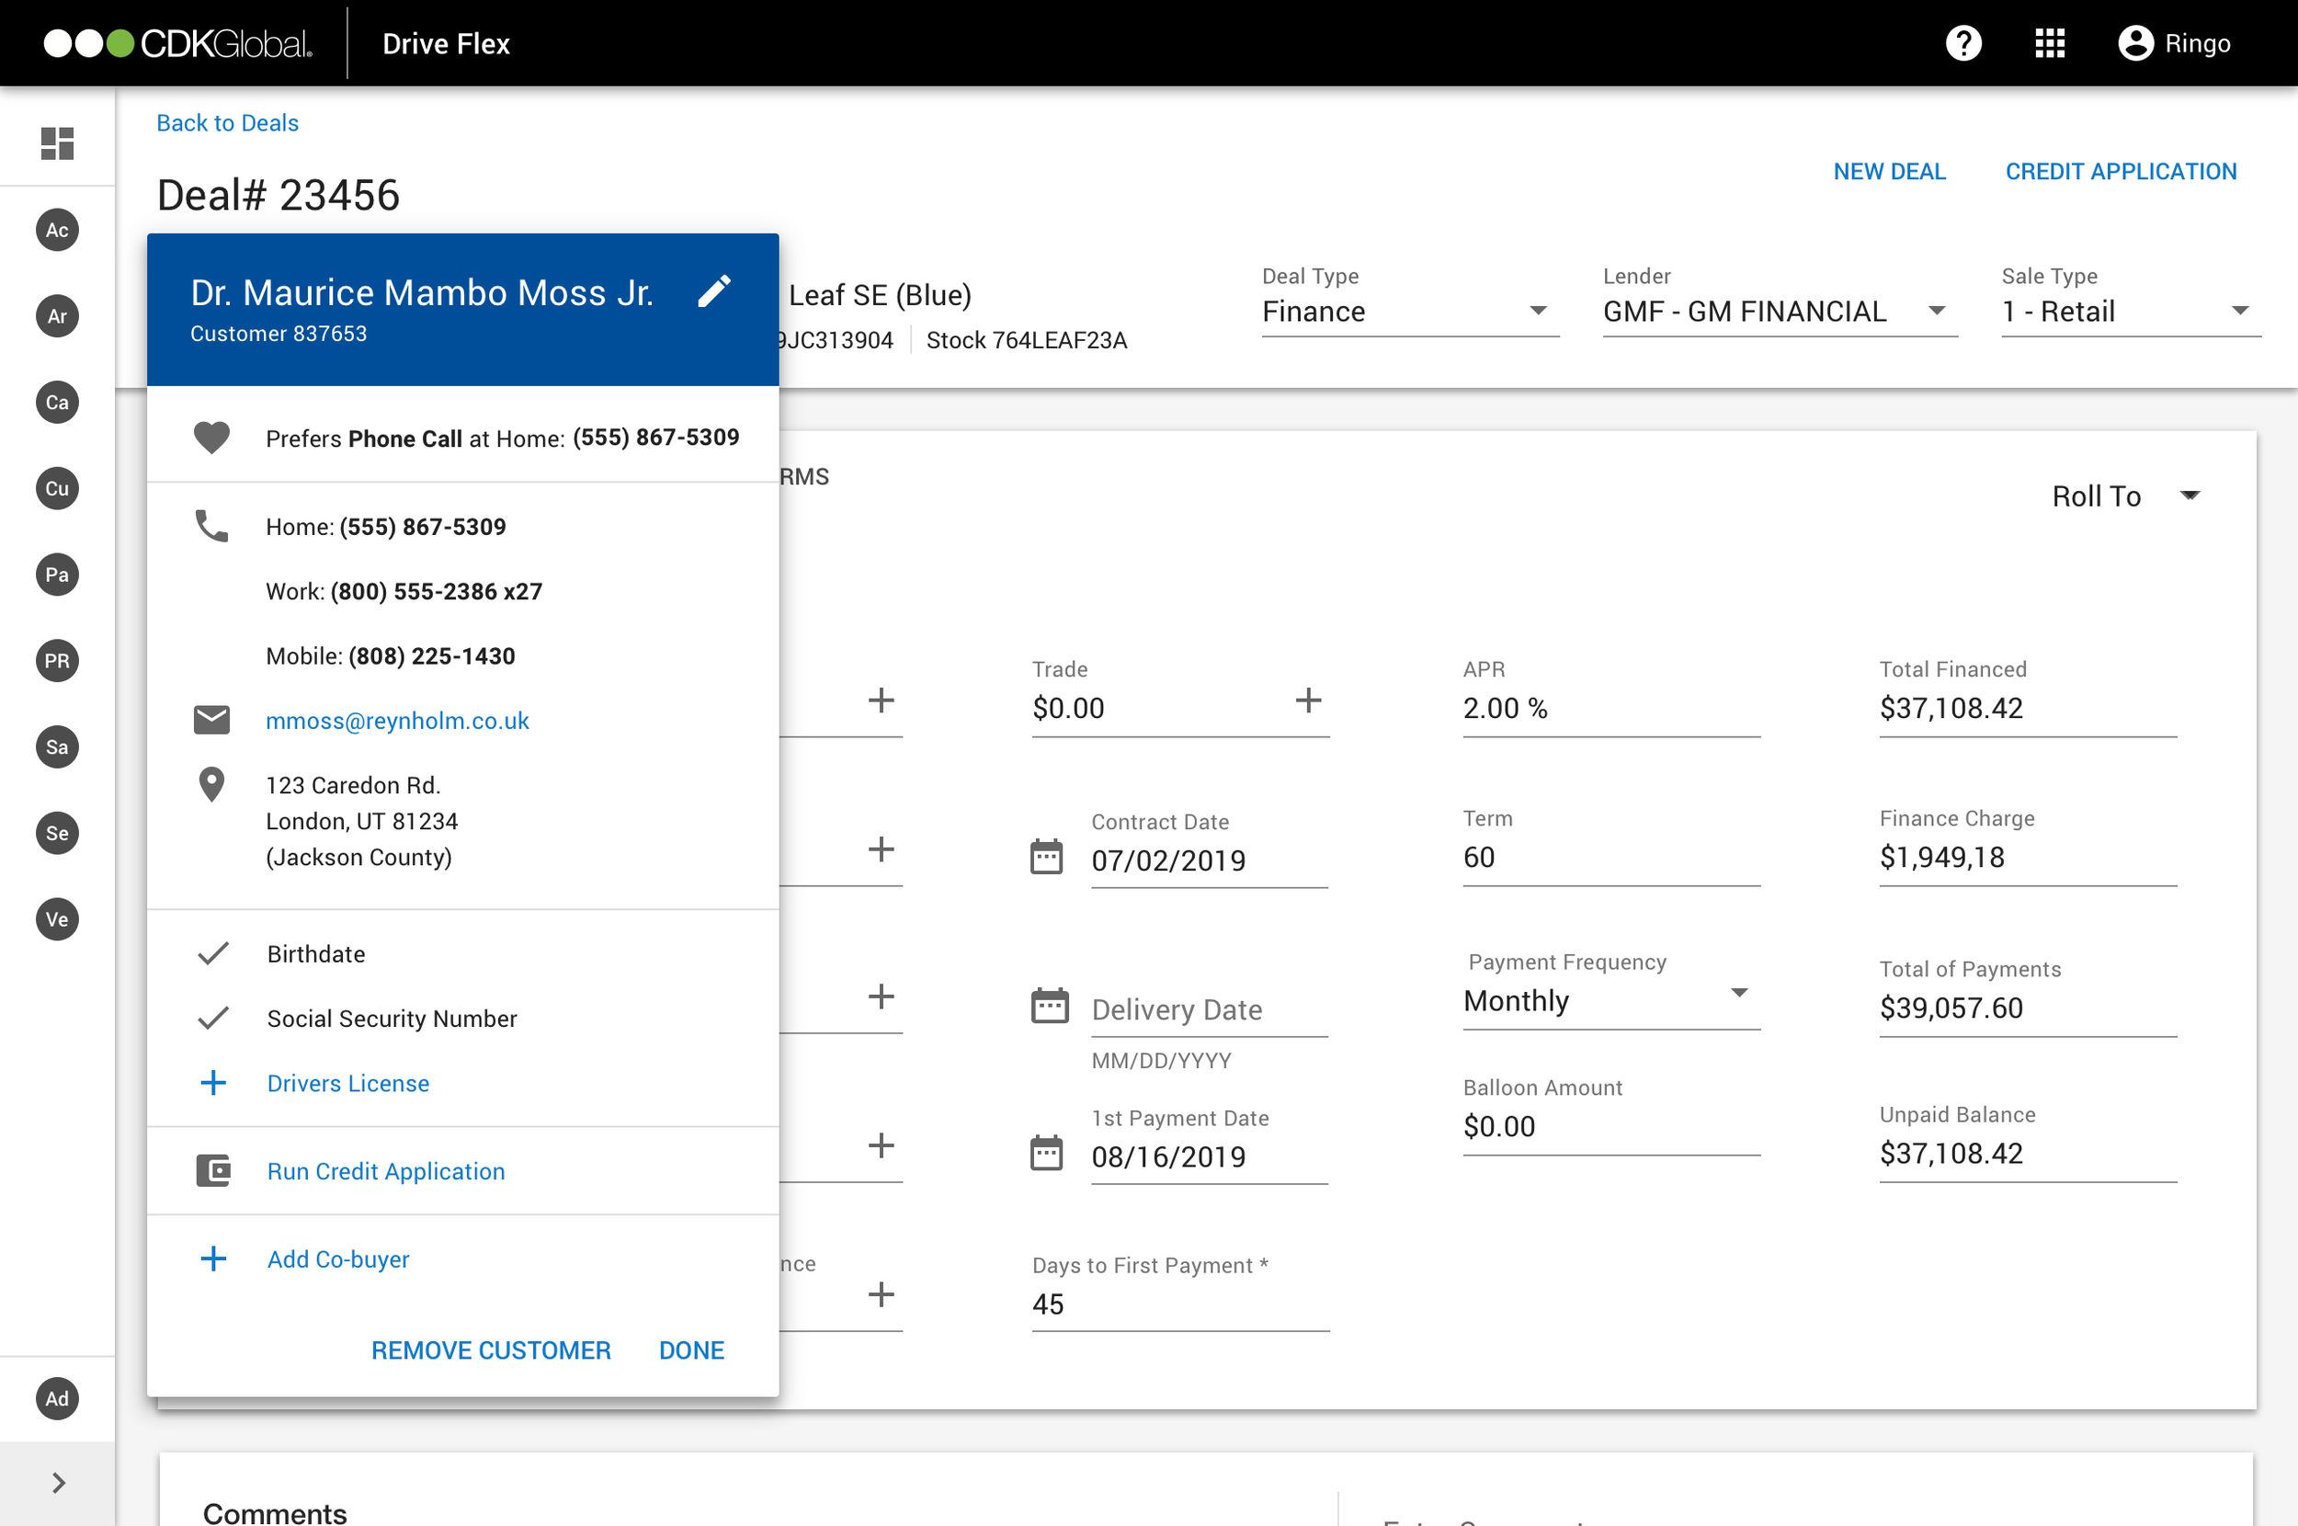Click the Add Co-buyer link
The image size is (2298, 1526).
pyautogui.click(x=338, y=1258)
